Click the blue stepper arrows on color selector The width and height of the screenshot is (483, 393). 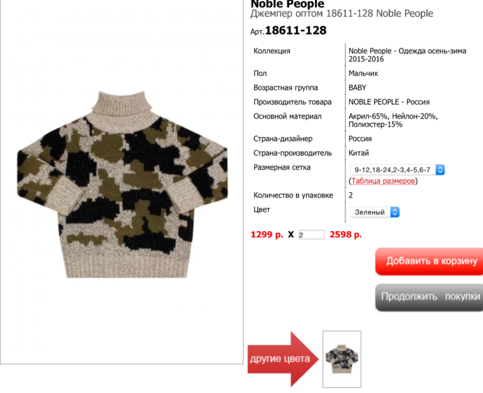pos(395,212)
